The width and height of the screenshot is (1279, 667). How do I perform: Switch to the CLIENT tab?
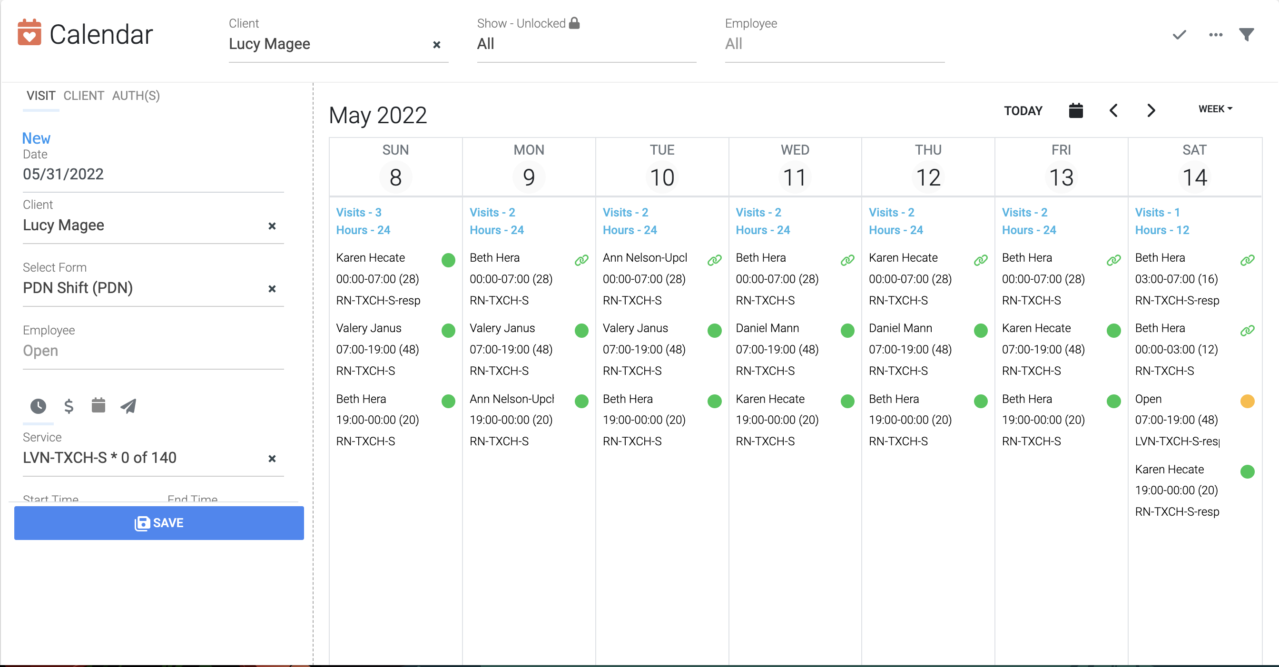pyautogui.click(x=83, y=95)
